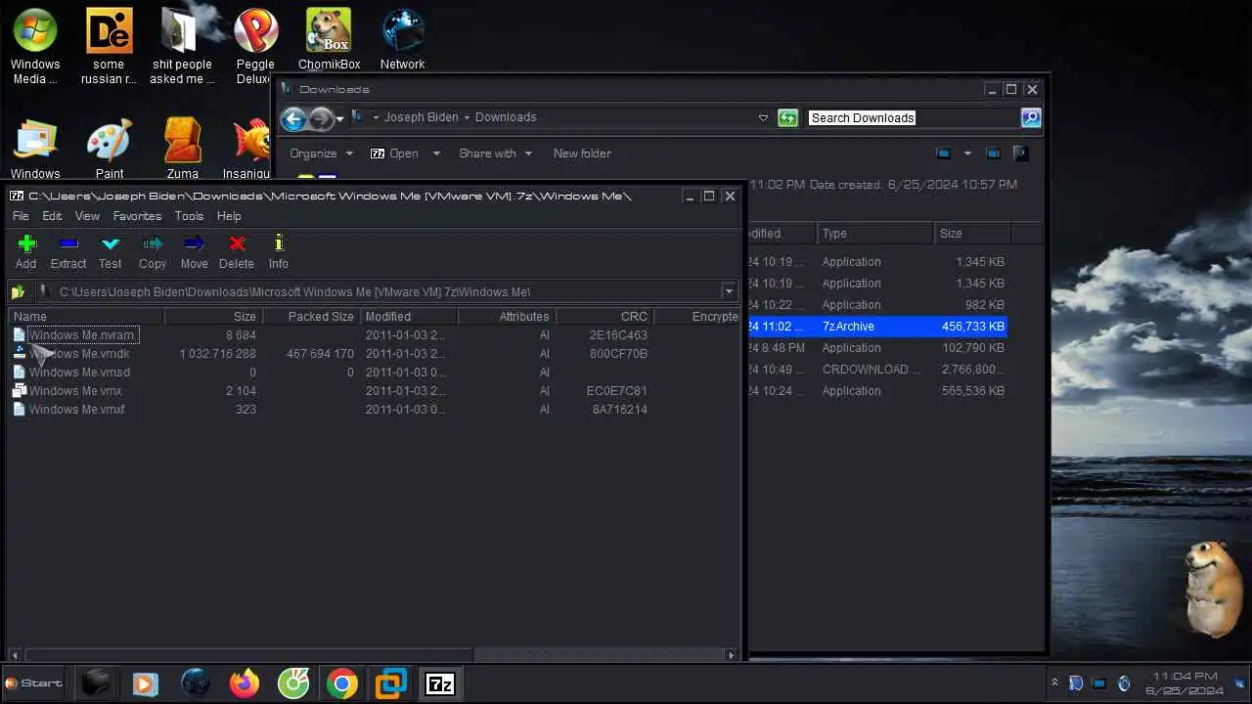The height and width of the screenshot is (704, 1252).
Task: Go up one folder level in 7-Zip
Action: pos(18,291)
